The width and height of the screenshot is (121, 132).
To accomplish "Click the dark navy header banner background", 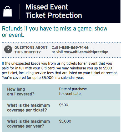I will (x=101, y=11).
